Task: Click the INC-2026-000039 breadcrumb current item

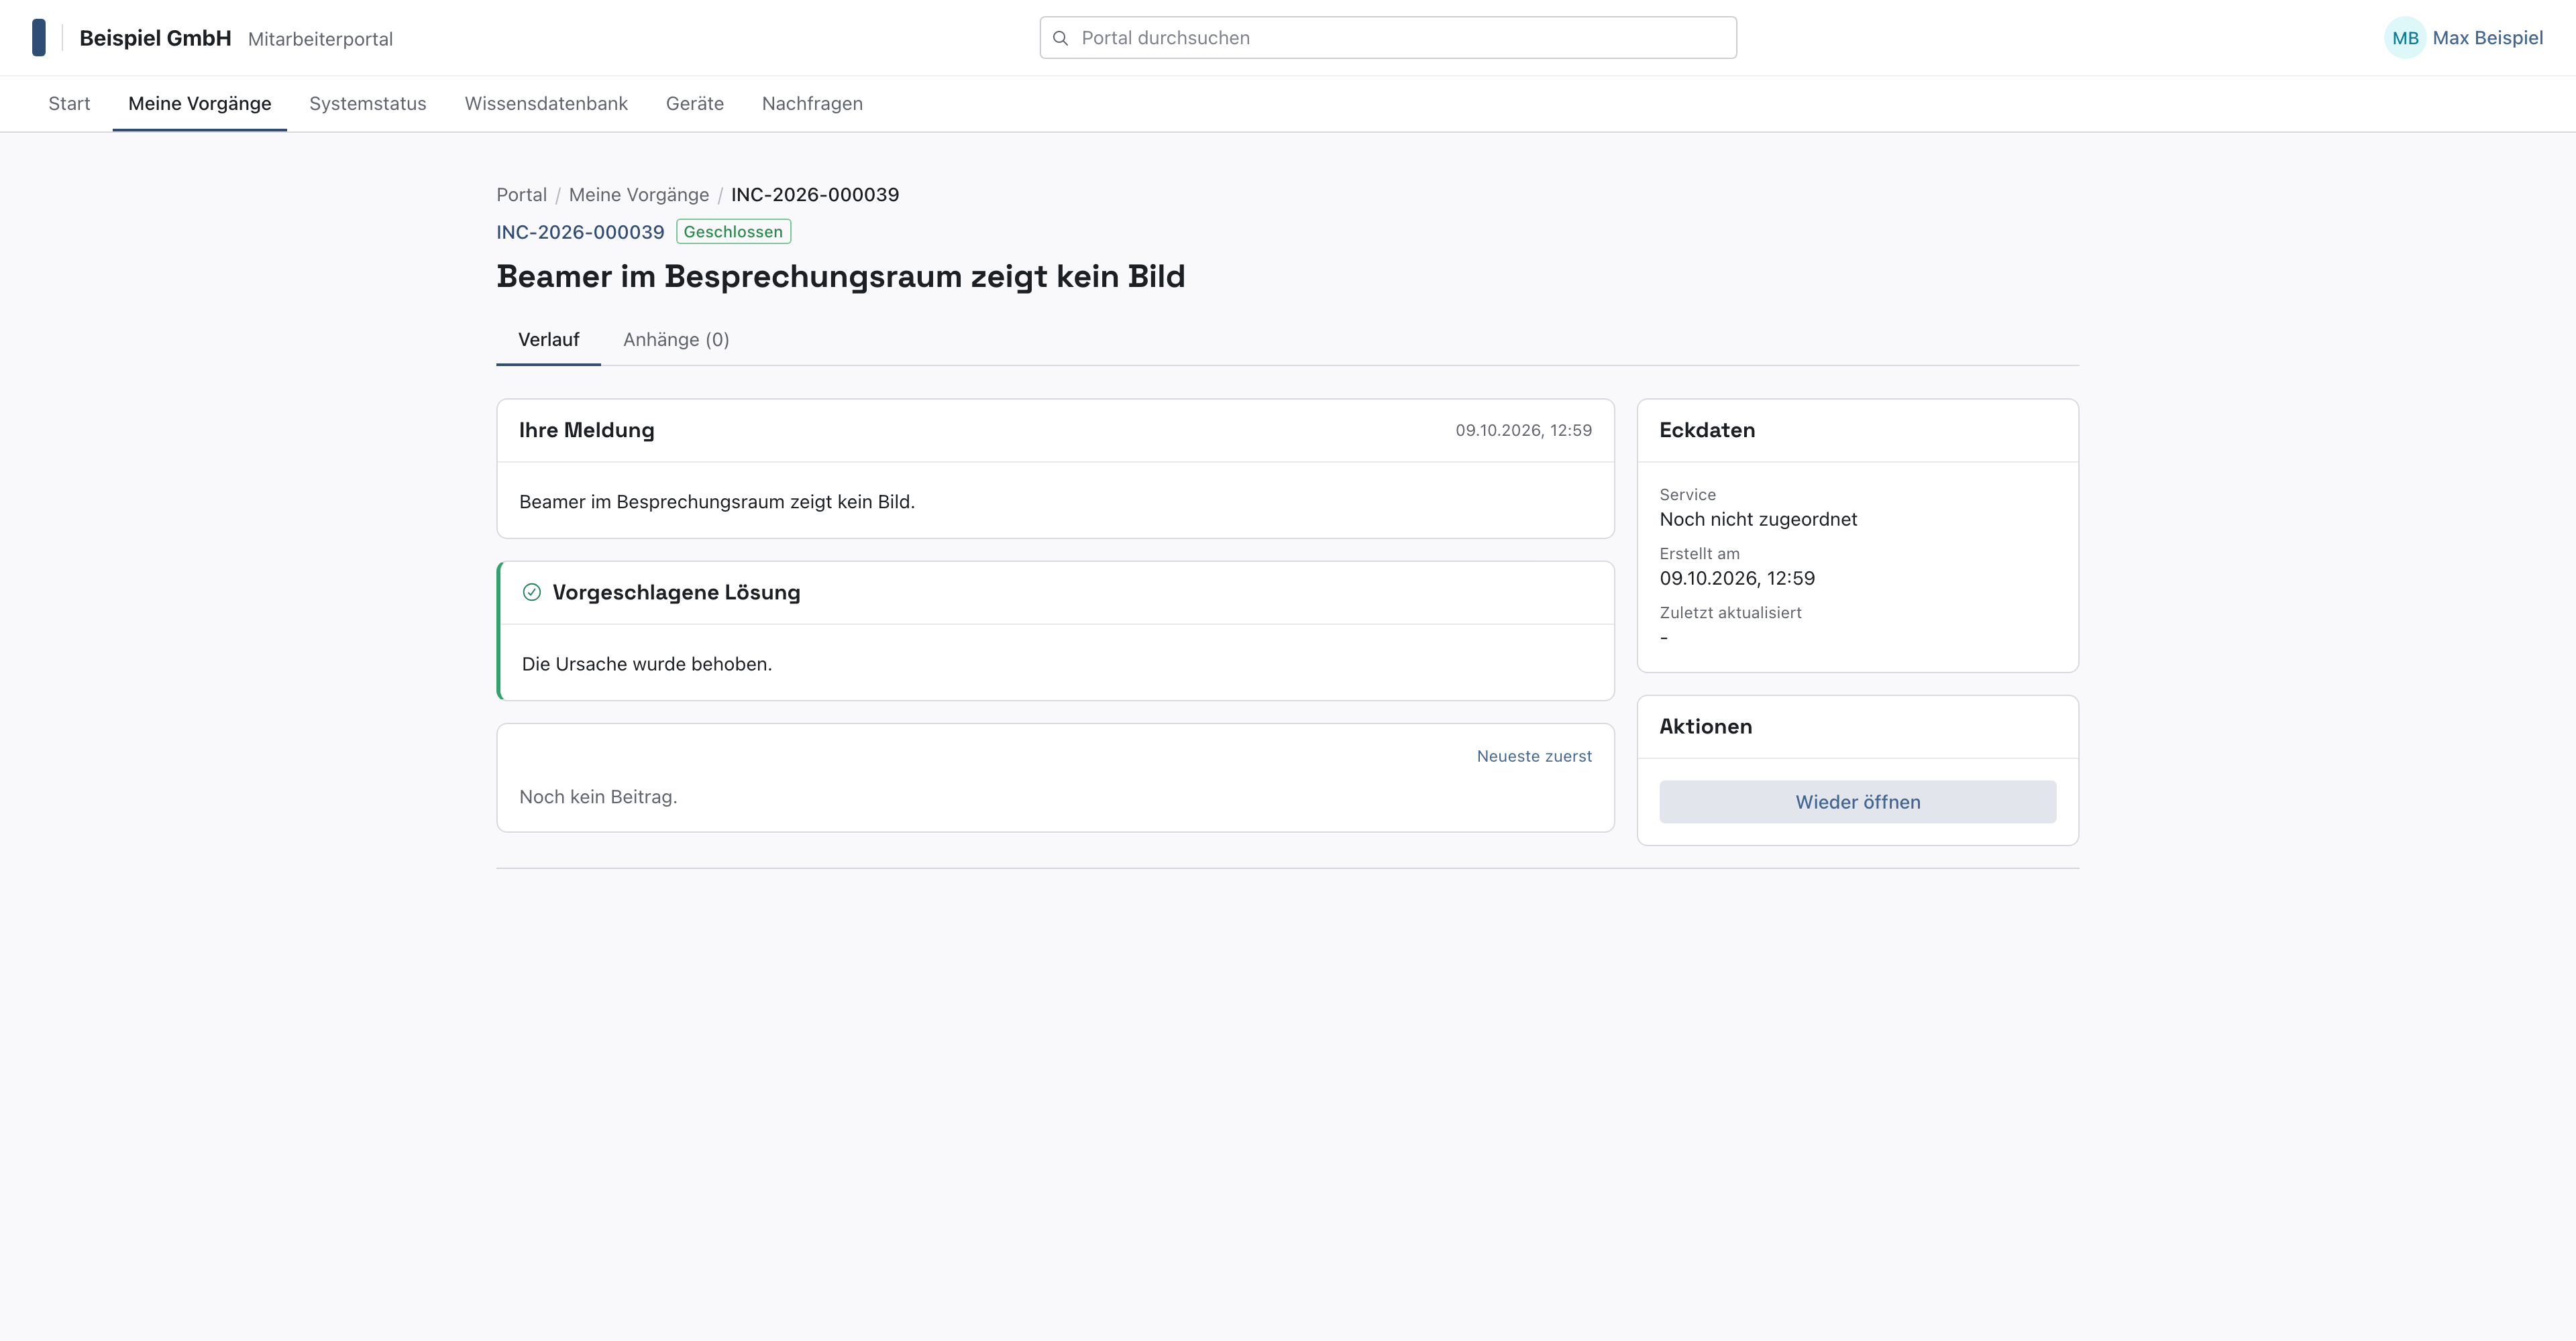Action: [x=815, y=195]
